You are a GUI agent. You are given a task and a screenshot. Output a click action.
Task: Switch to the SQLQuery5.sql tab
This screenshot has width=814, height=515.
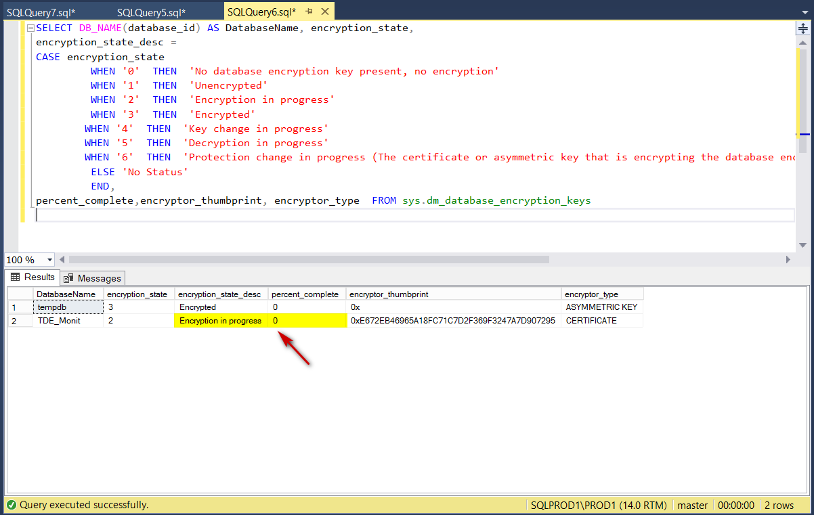(151, 12)
